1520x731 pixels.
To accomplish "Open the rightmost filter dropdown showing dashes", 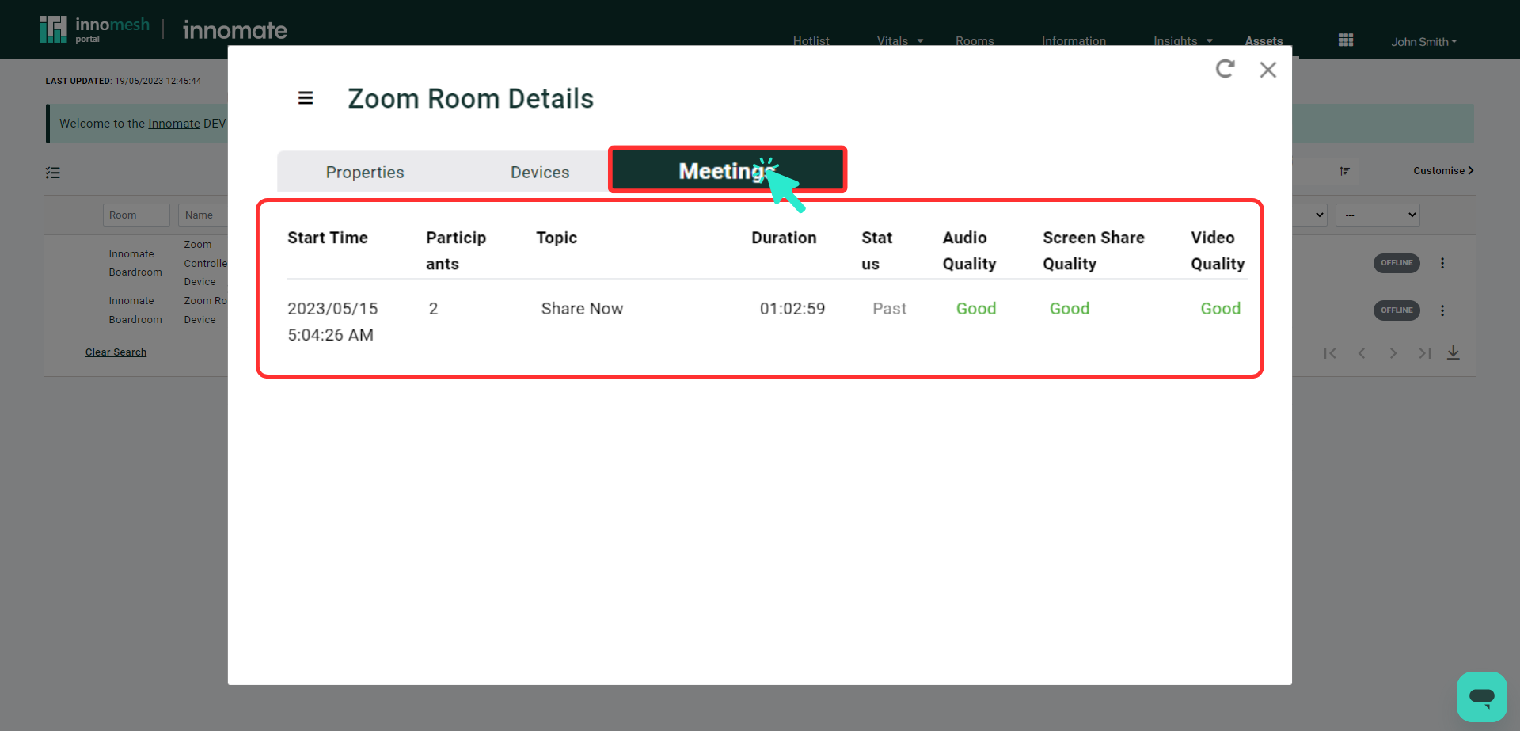I will click(1377, 215).
